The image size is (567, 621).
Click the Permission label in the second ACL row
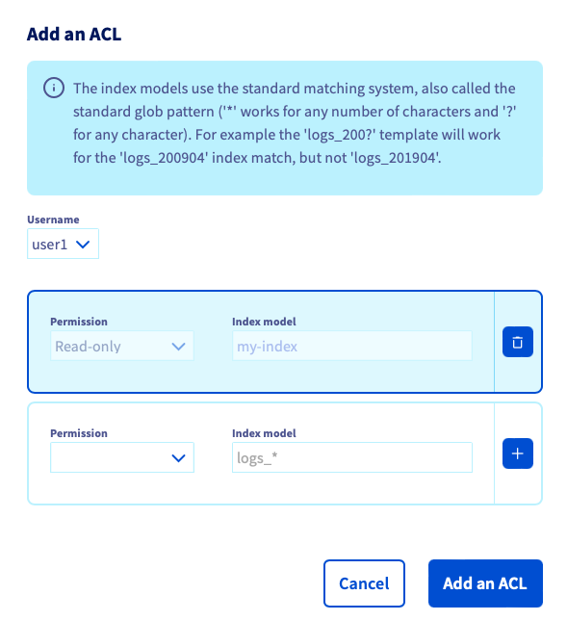click(79, 433)
